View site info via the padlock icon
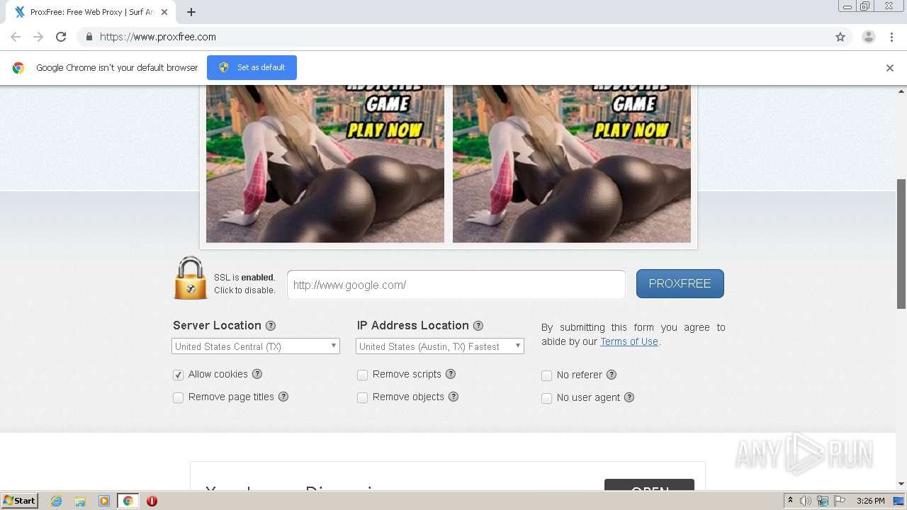 coord(89,37)
